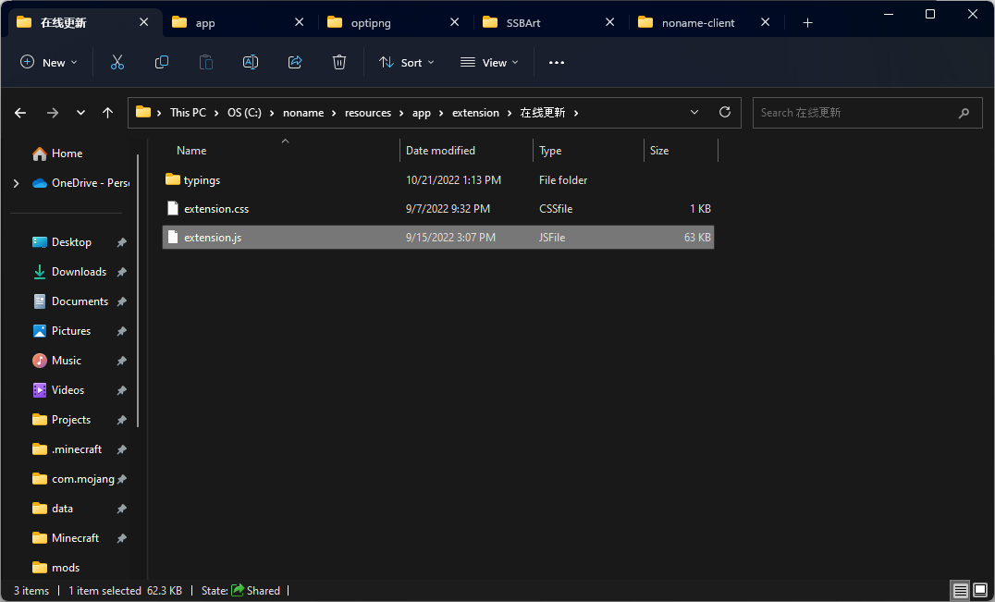Switch to details view in status bar
995x602 pixels.
point(961,590)
